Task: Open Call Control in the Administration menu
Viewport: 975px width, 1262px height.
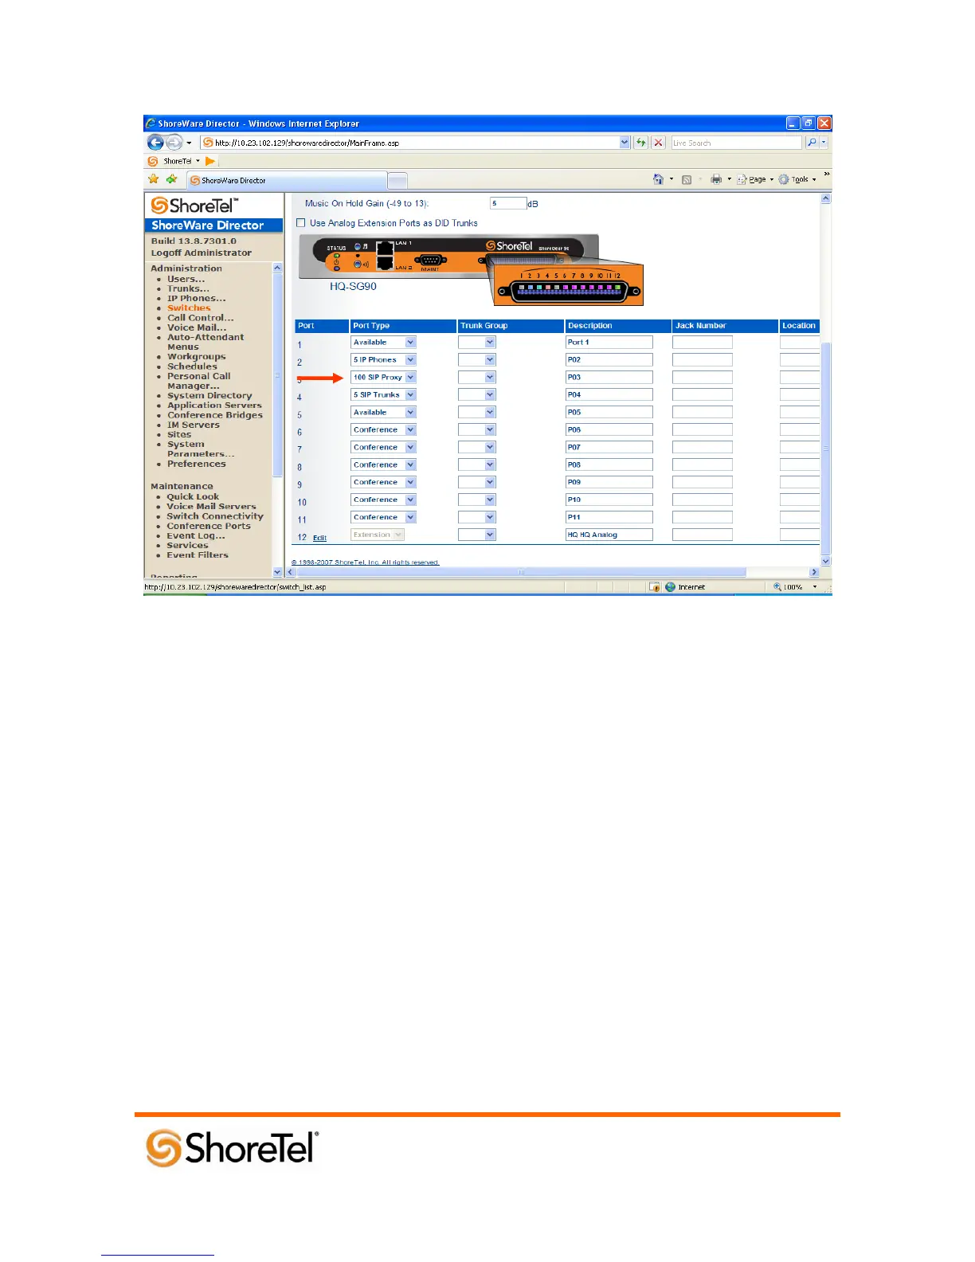Action: (x=200, y=318)
